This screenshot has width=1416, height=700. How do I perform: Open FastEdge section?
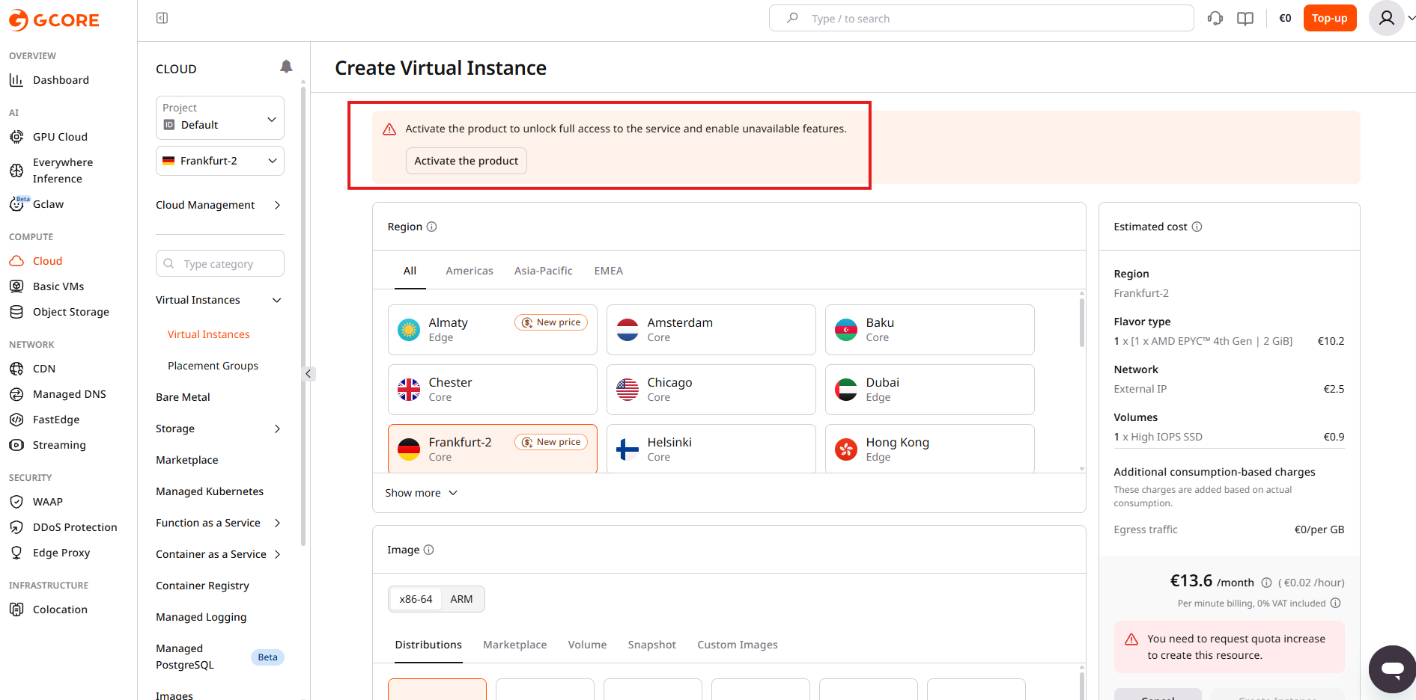click(56, 420)
